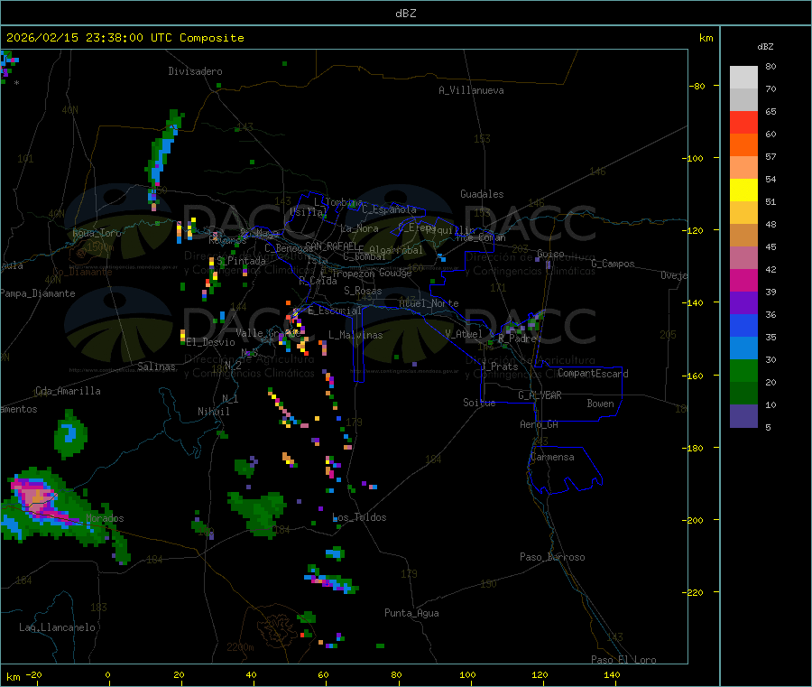The image size is (812, 687).
Task: Select the Atuel_Norte label
Action: 429,303
